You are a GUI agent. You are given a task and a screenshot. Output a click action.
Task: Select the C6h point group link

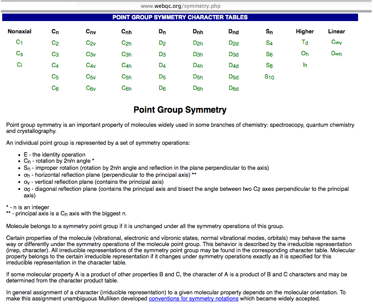tap(126, 88)
